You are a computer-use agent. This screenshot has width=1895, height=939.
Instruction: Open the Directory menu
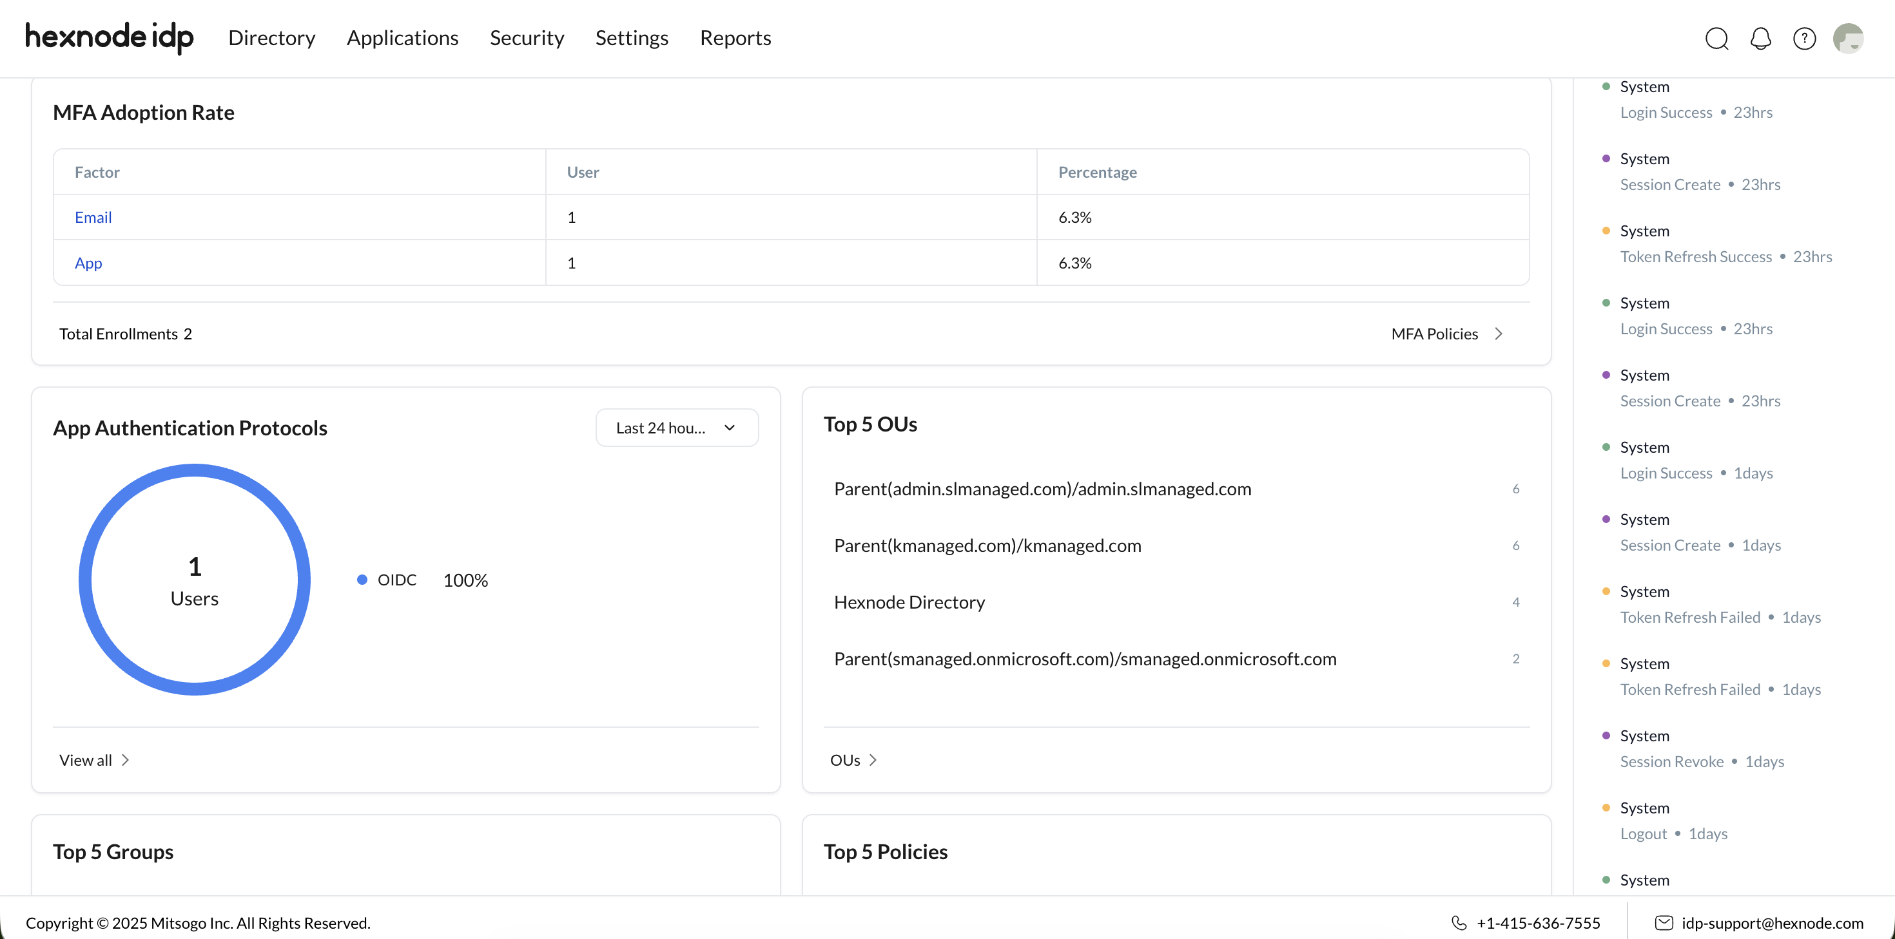[x=271, y=37]
